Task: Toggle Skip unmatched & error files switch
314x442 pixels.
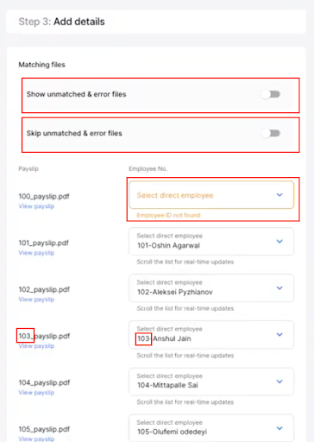Action: [x=271, y=133]
